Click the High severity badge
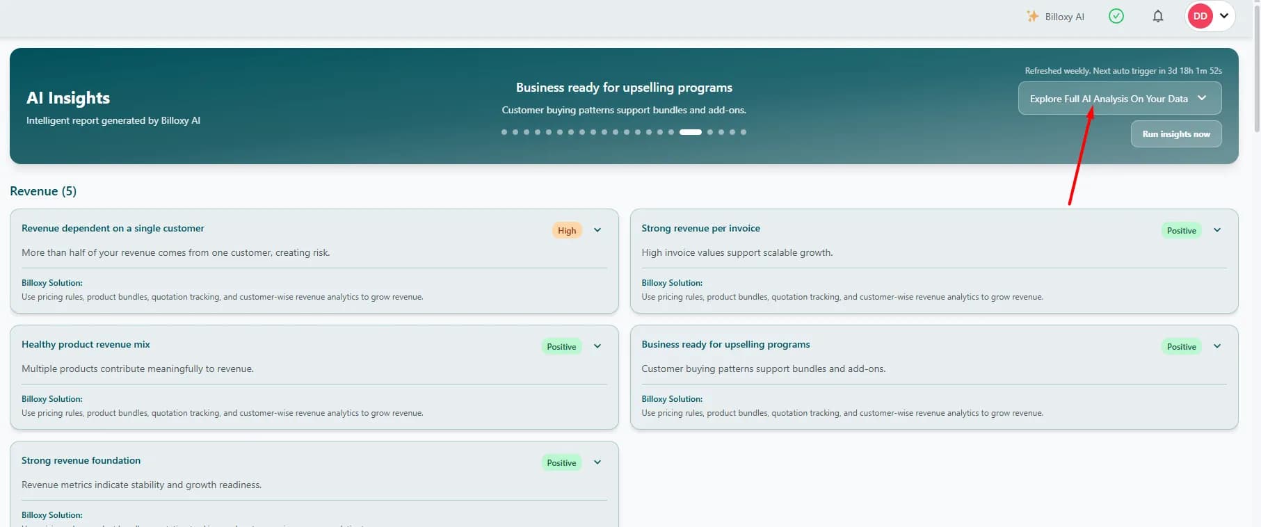The height and width of the screenshot is (527, 1261). click(x=567, y=230)
